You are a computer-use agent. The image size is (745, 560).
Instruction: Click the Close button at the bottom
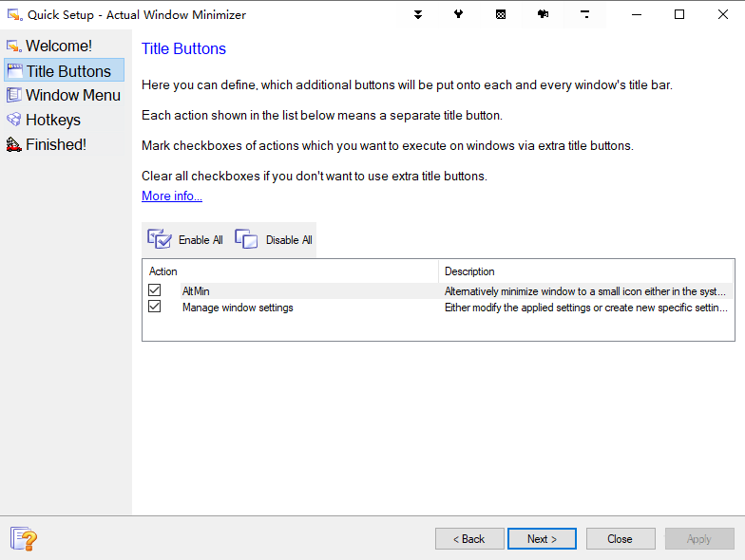(x=620, y=539)
